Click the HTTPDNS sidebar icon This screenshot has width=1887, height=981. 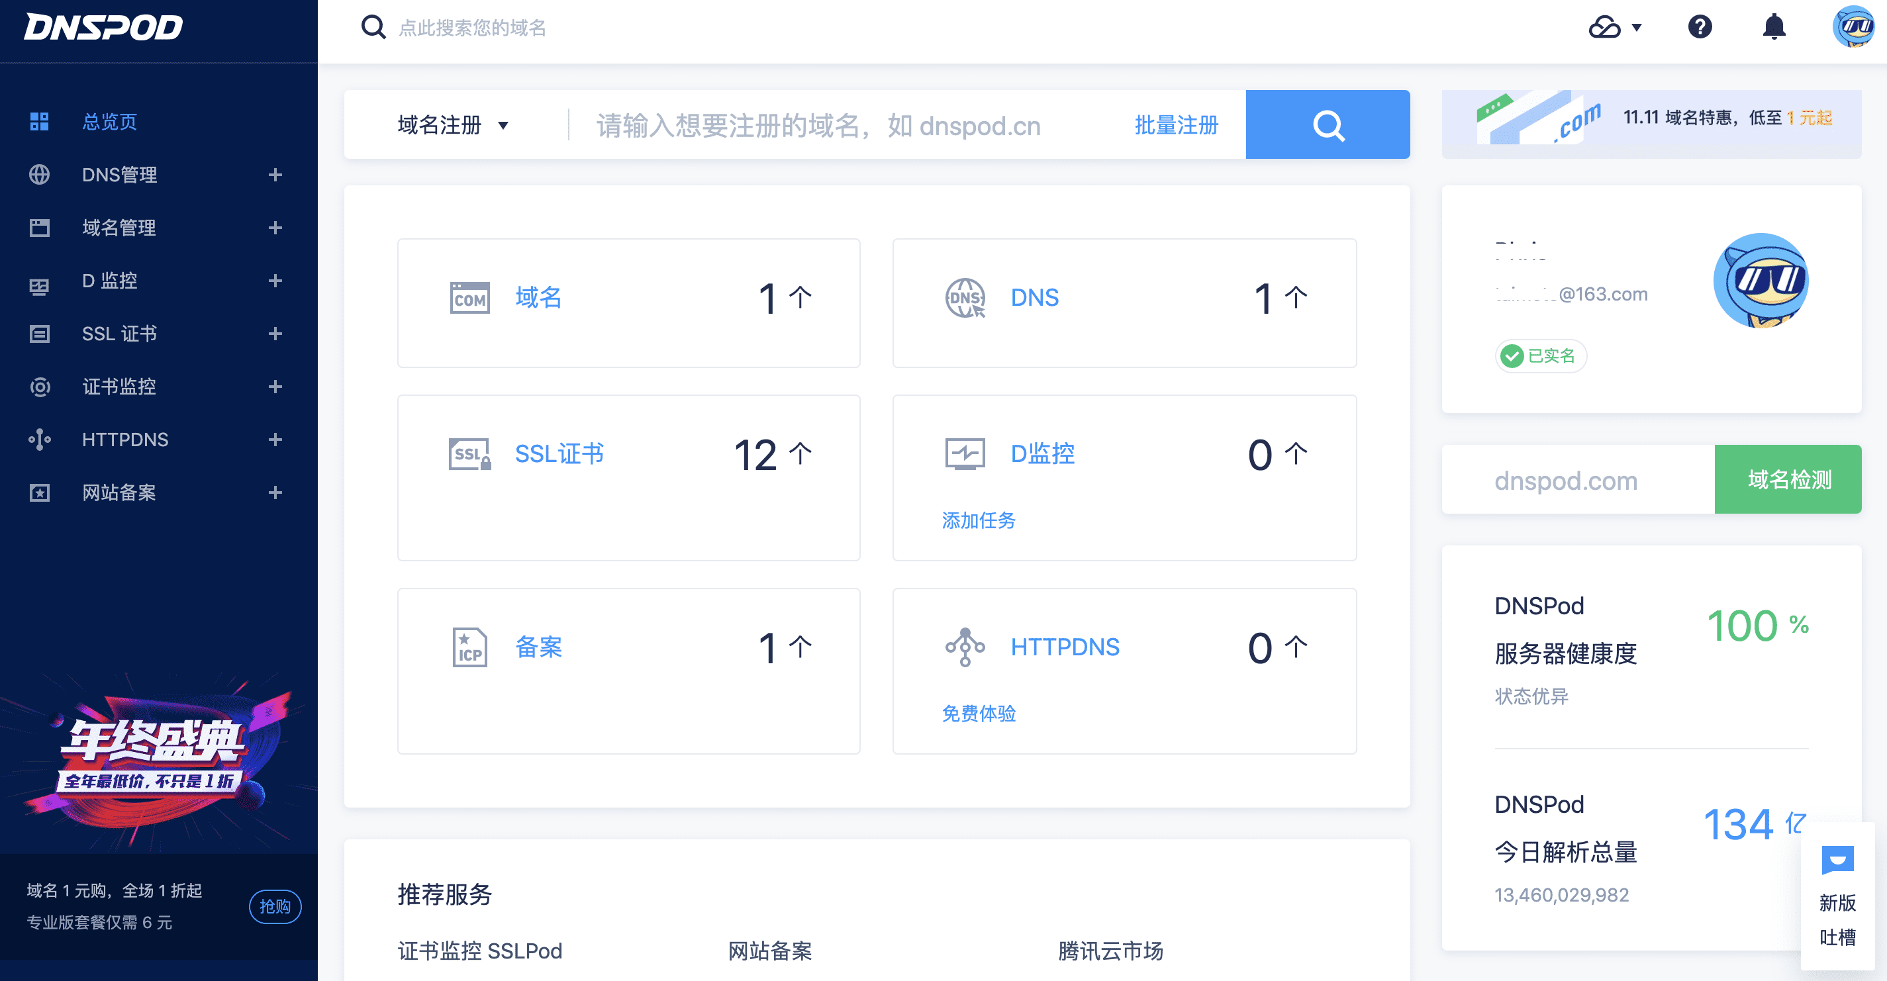pos(40,440)
